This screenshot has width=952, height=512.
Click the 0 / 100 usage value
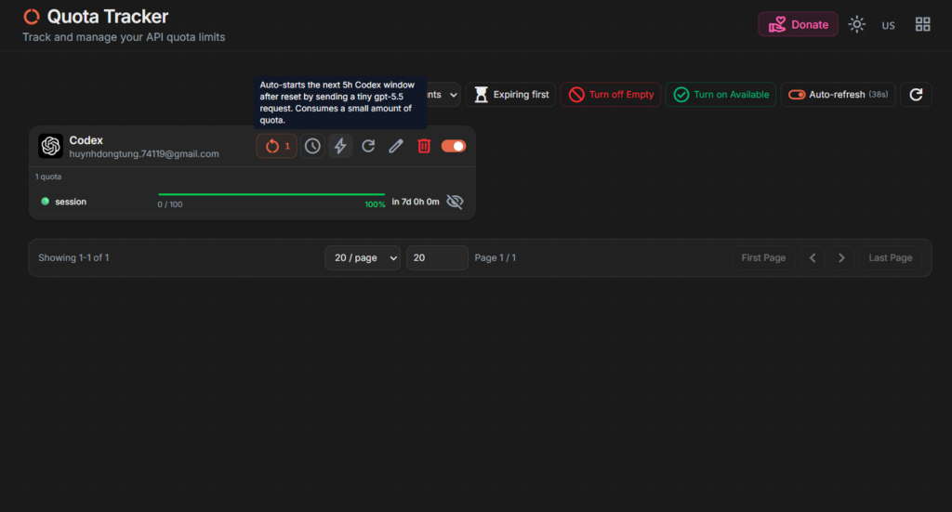click(170, 204)
